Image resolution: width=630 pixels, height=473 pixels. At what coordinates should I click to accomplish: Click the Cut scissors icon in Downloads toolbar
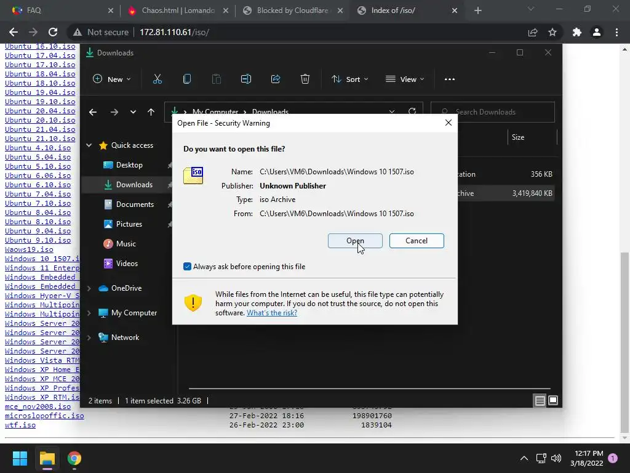157,79
